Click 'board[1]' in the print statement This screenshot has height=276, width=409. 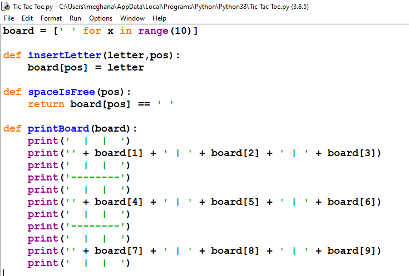pos(119,153)
